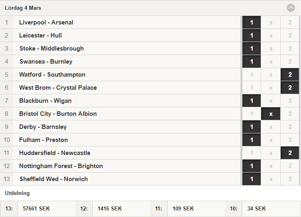Select away win (2) for Leicester - Hull
The image size is (301, 217).
(x=290, y=35)
